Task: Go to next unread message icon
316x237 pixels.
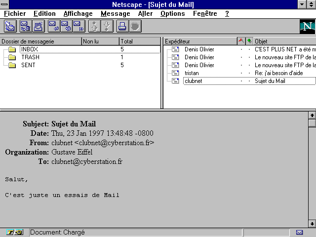Action: pos(107,26)
